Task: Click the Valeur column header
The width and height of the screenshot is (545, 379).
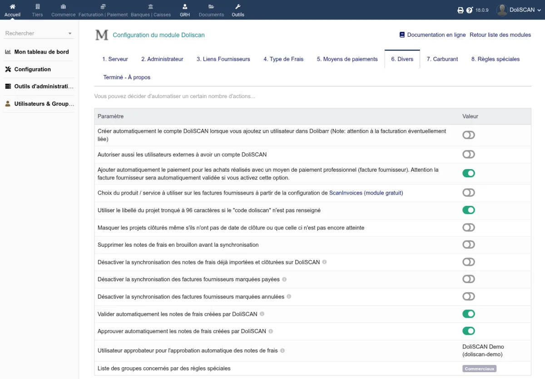Action: (x=470, y=116)
